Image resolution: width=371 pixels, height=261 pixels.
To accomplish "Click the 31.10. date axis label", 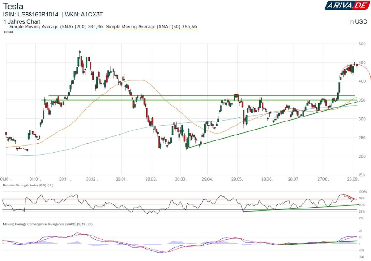I will (35, 179).
